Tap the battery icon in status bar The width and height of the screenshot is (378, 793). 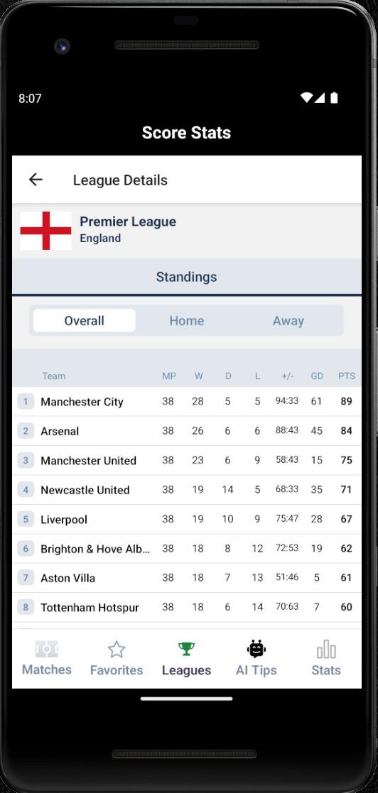coord(334,97)
